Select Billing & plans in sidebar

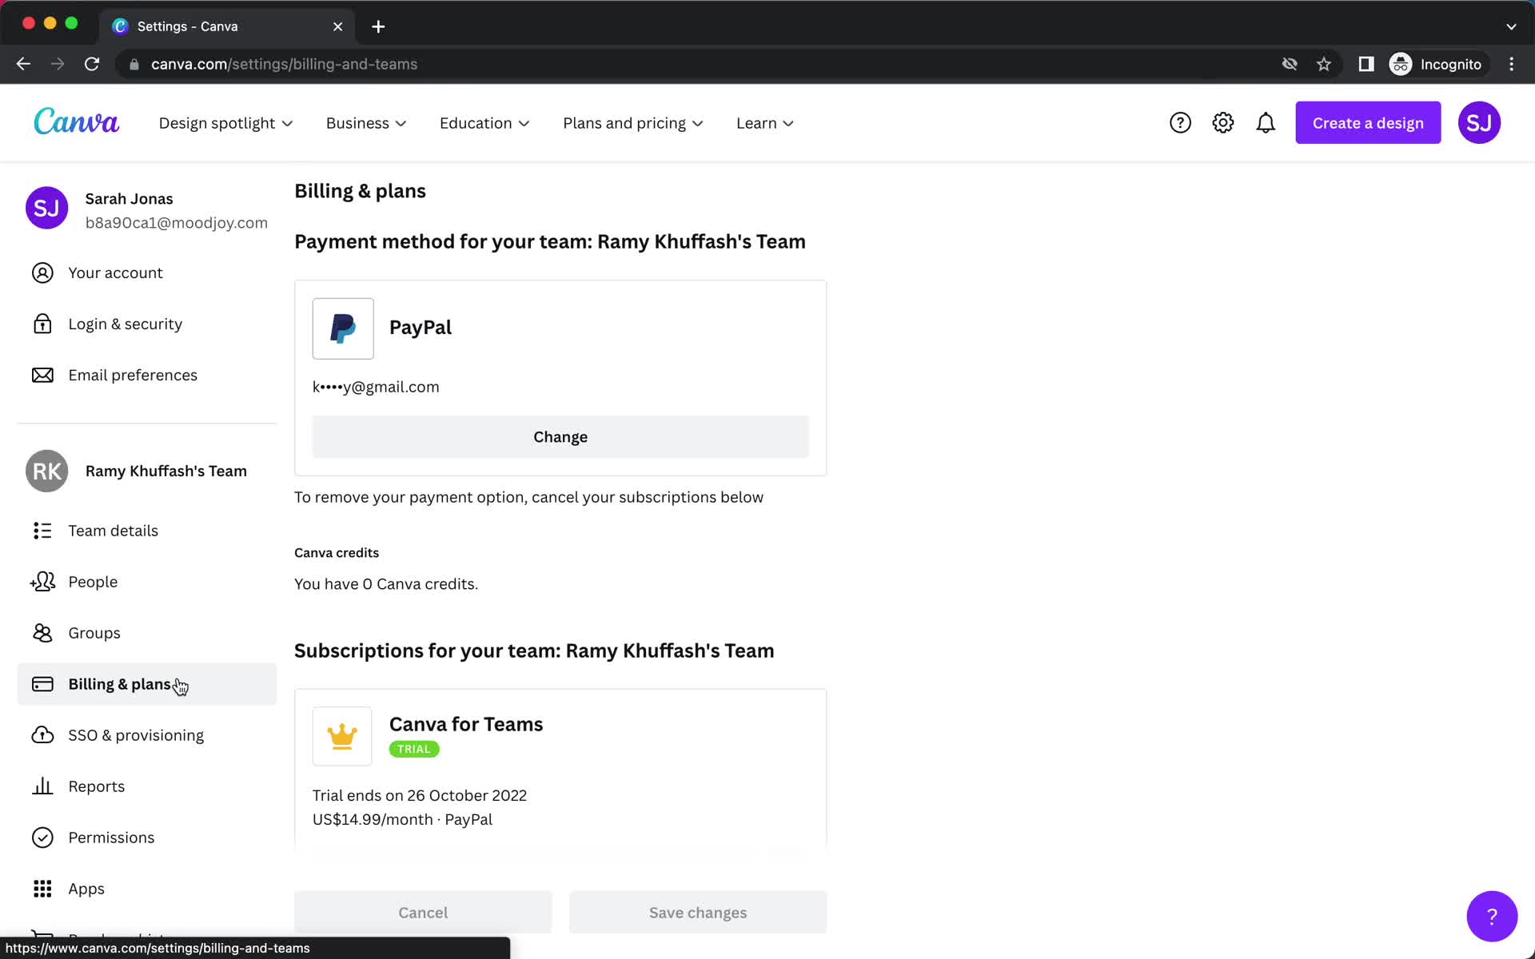(147, 684)
